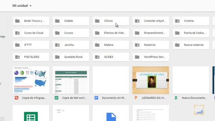
Task: Open the green Sheets file thumbnail in bottom row
Action: tap(31, 113)
